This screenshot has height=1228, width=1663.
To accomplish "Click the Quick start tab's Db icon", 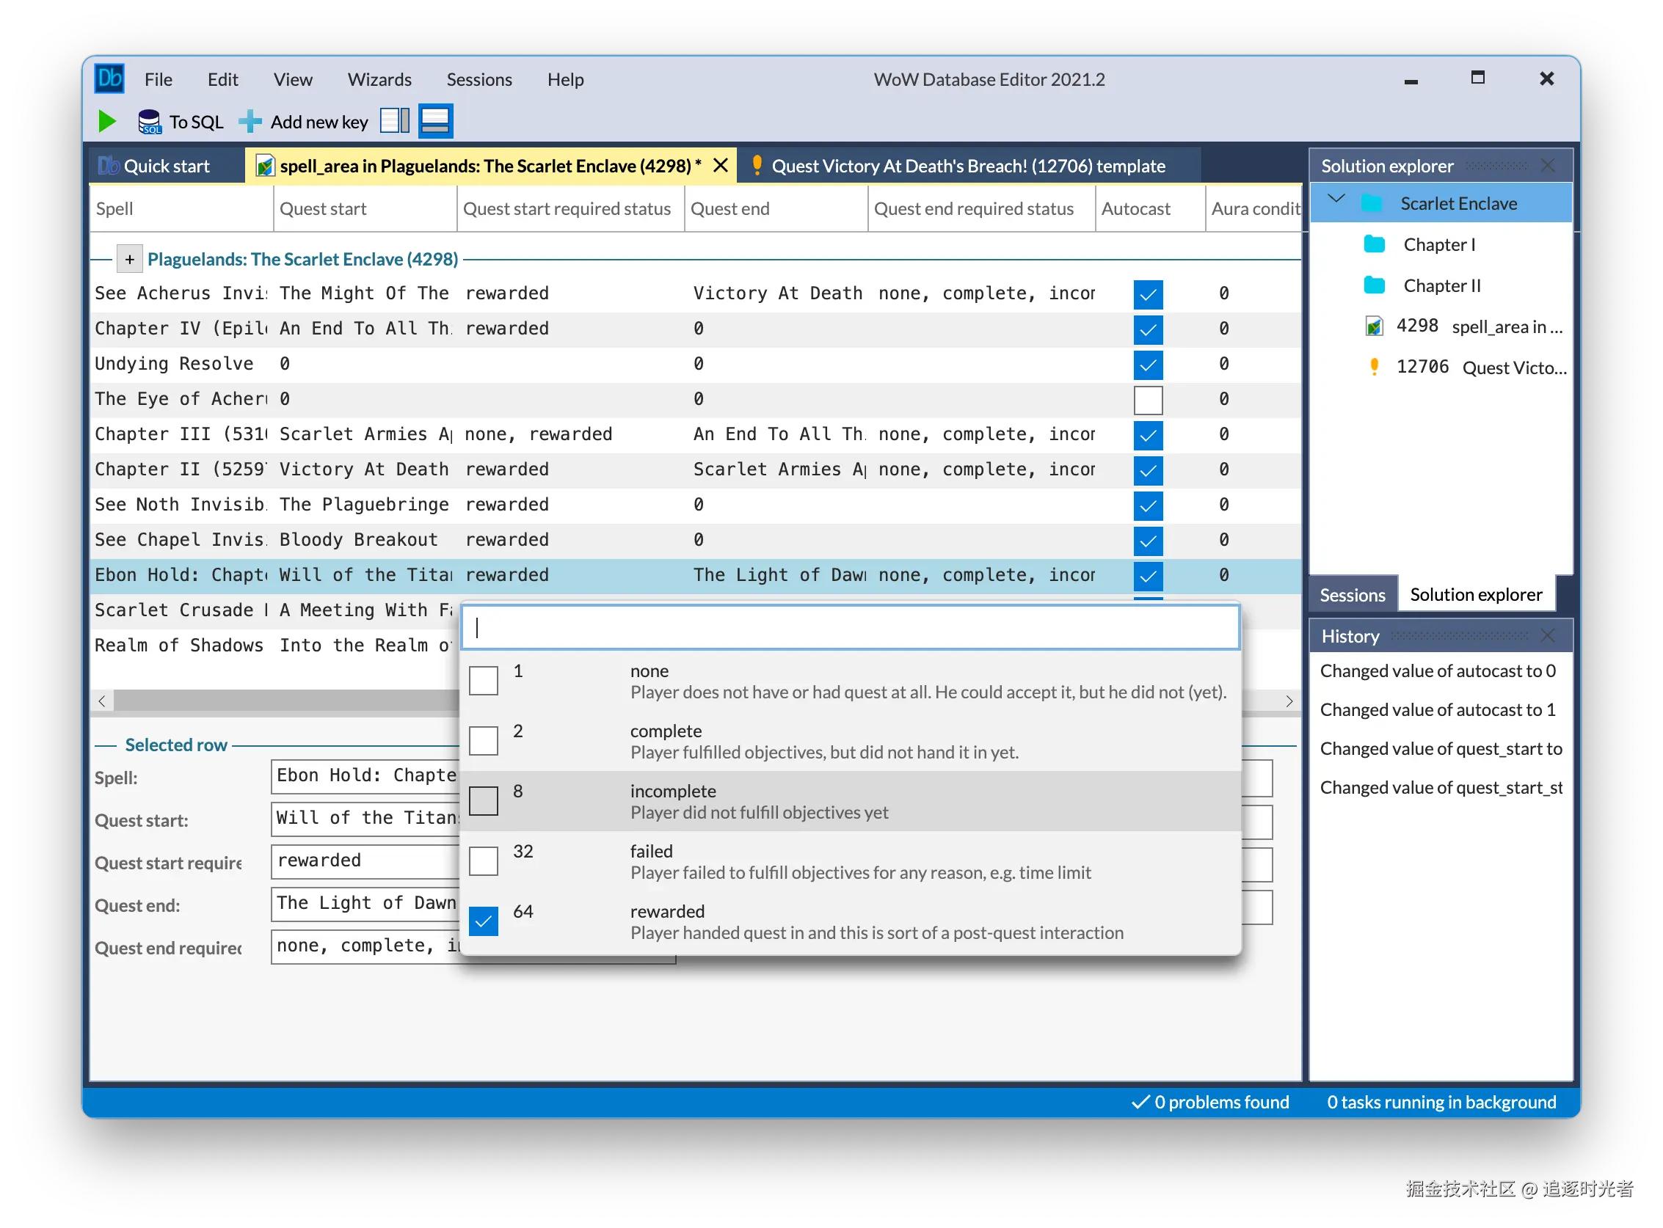I will click(109, 165).
